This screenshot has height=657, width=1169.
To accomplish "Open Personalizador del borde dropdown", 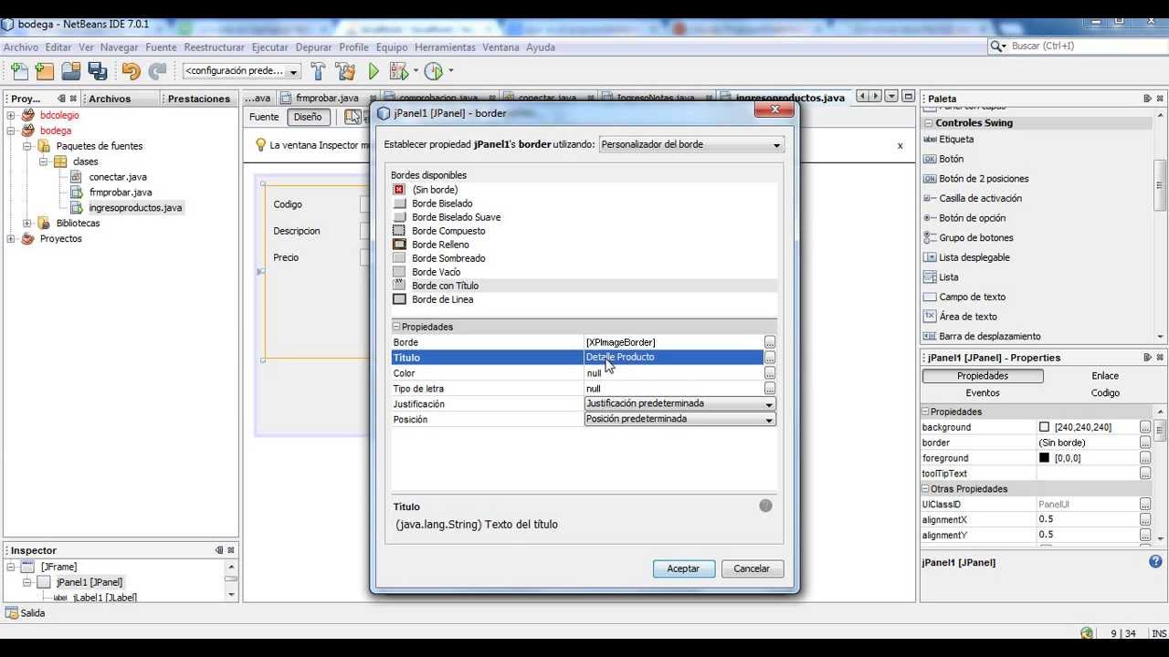I will (x=691, y=144).
